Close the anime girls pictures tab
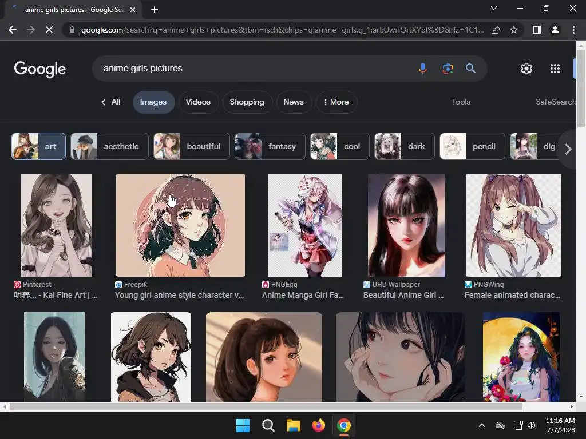This screenshot has height=439, width=586. coord(133,10)
